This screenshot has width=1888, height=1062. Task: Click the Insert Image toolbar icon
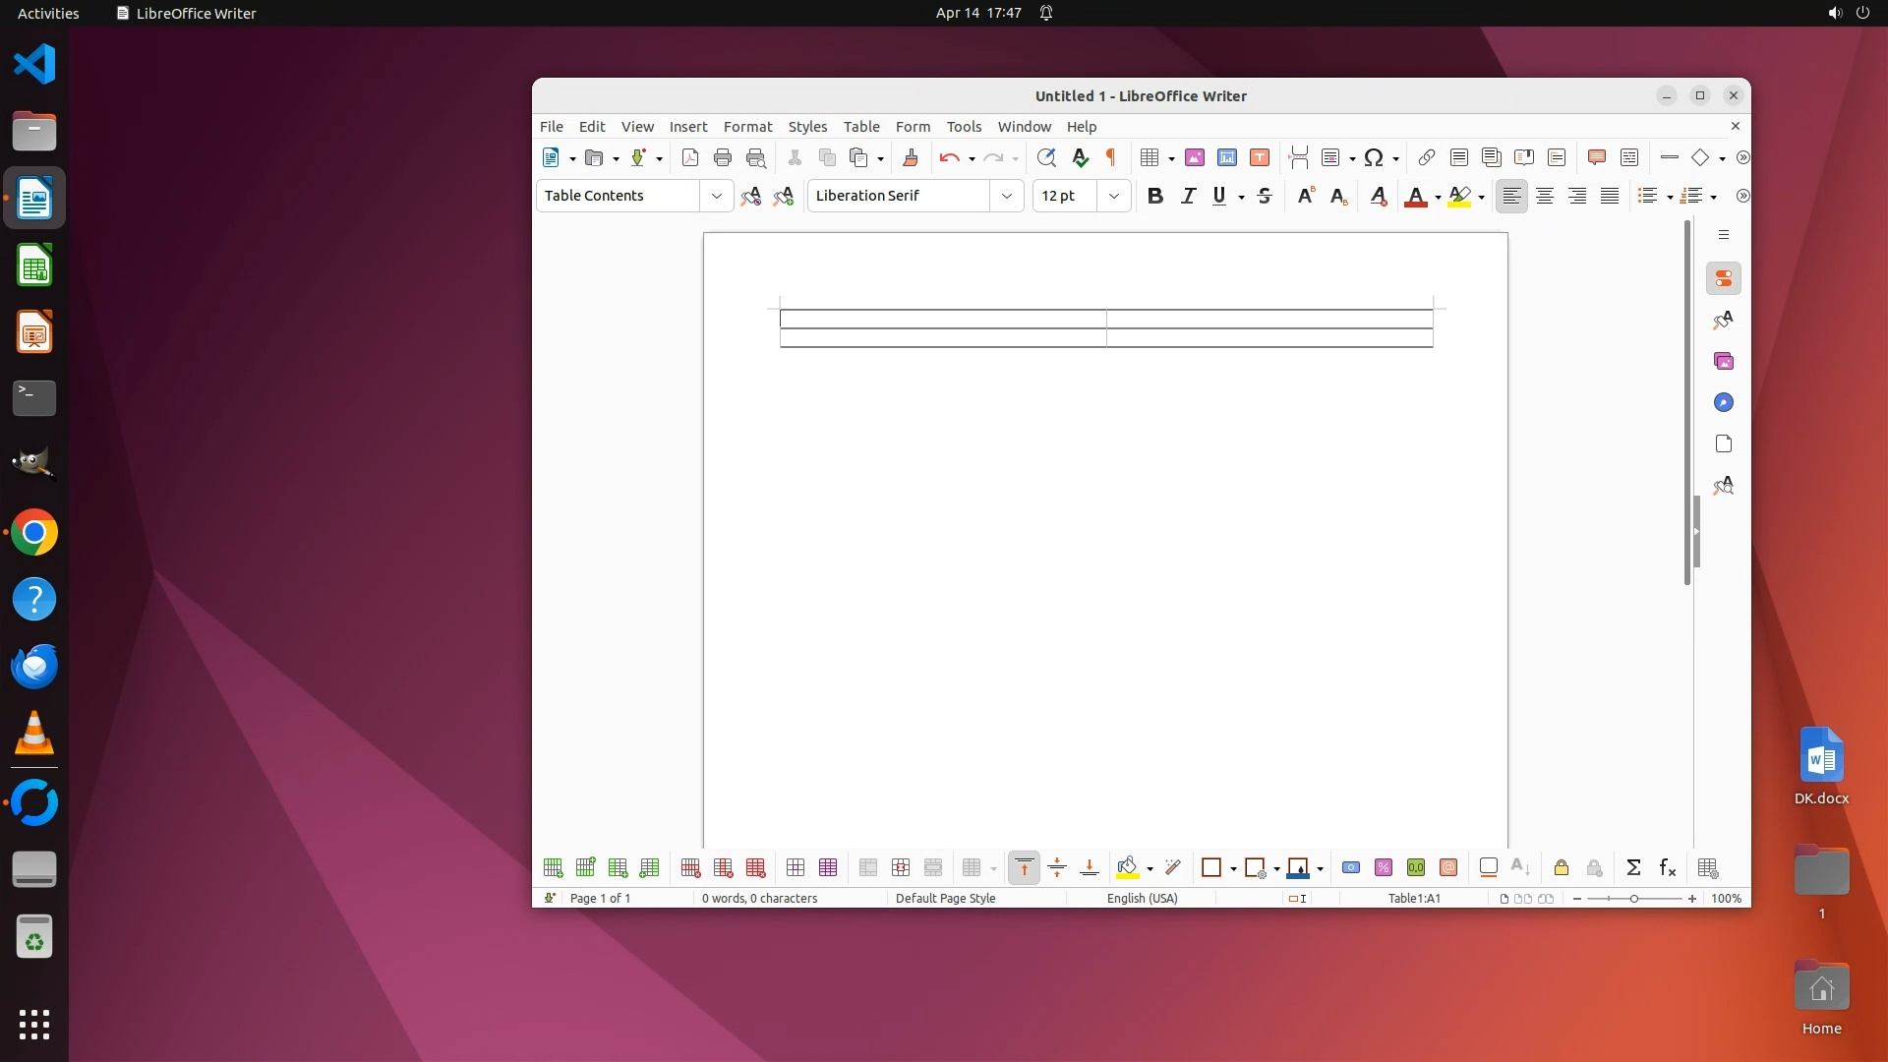[1195, 157]
